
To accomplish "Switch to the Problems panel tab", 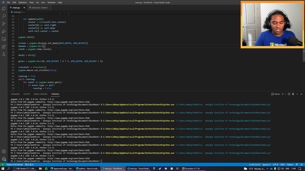I will tap(15, 94).
